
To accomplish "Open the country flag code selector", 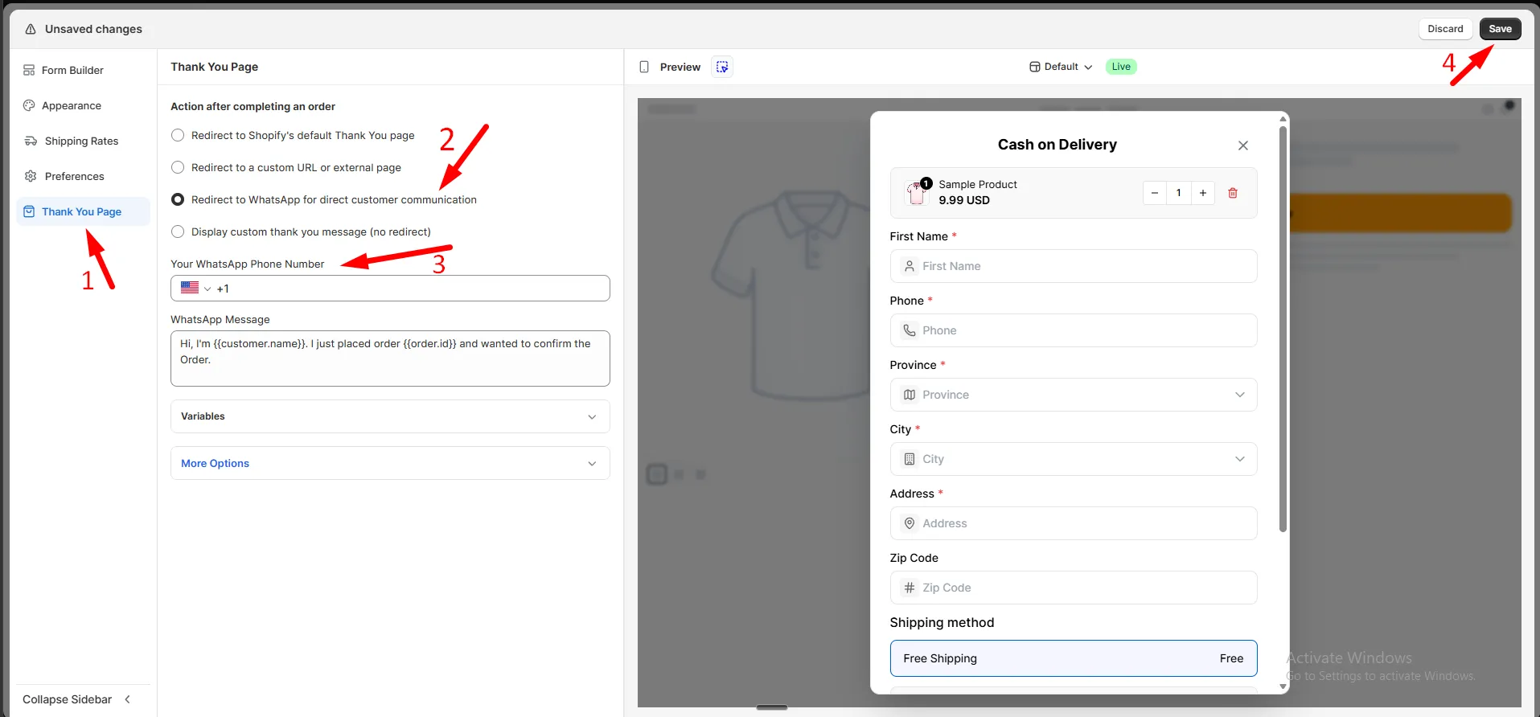I will tap(195, 288).
